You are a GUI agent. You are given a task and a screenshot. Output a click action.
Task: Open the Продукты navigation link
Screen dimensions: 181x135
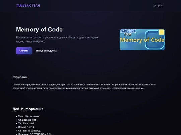158,6
